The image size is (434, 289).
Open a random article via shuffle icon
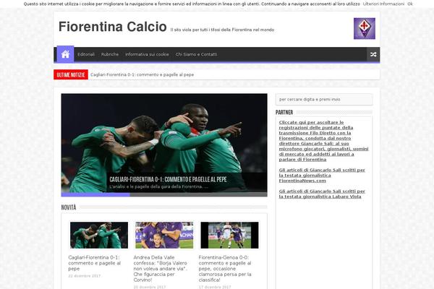pyautogui.click(x=373, y=54)
